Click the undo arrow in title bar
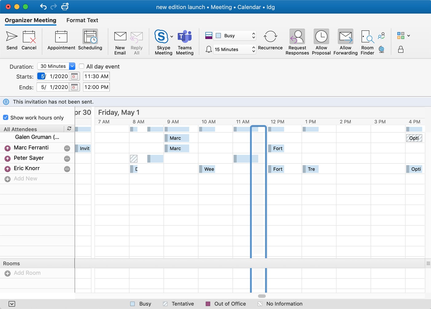 [x=43, y=6]
